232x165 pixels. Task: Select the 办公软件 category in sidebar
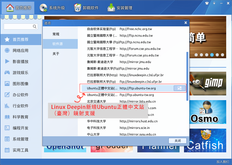tap(21, 95)
